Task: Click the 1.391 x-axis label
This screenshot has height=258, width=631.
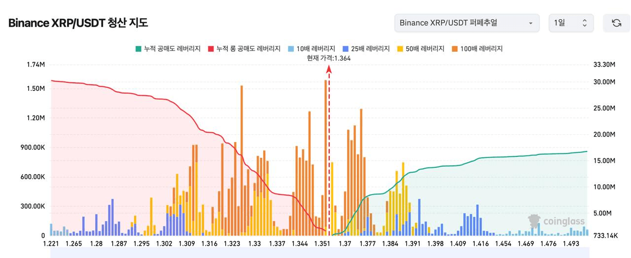Action: (413, 244)
